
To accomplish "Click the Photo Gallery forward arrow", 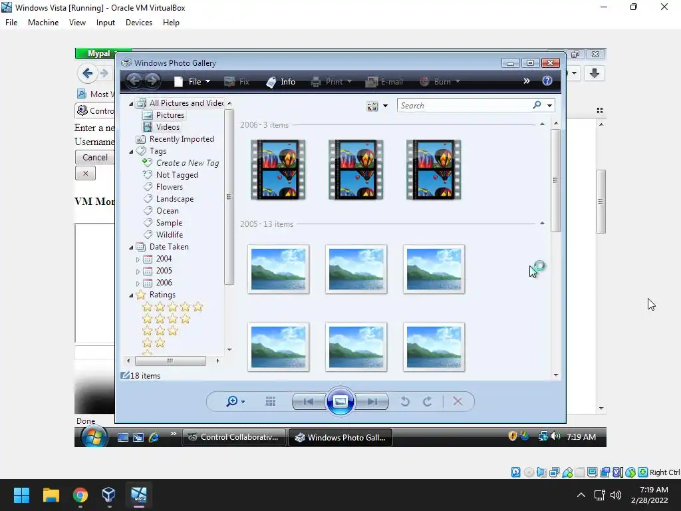I will point(152,81).
